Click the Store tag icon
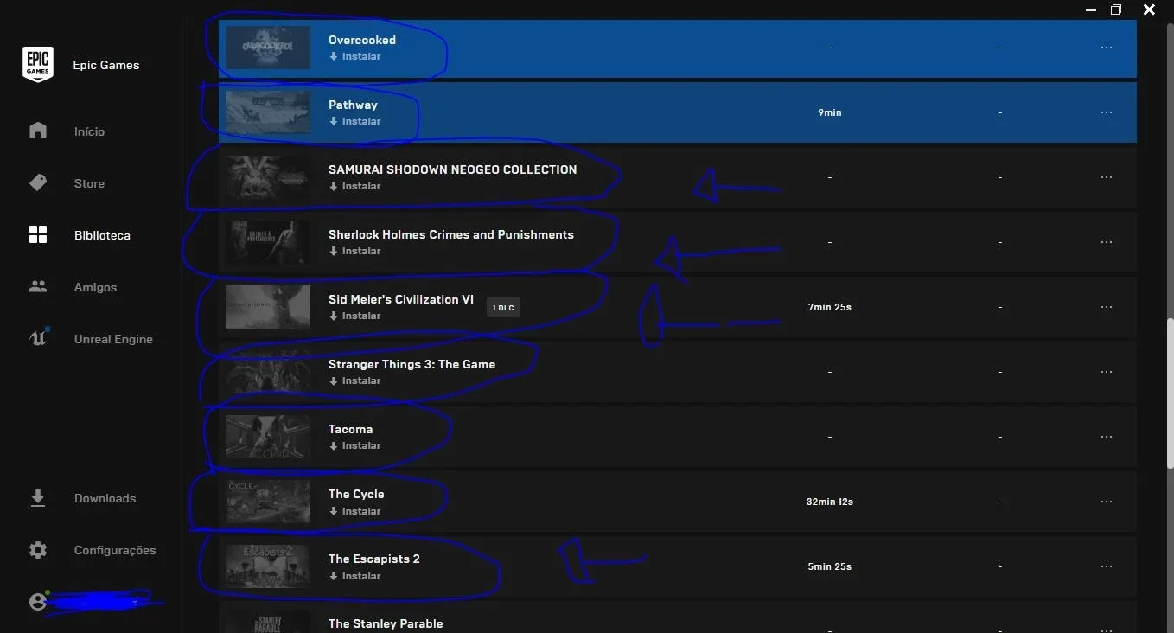 tap(38, 182)
